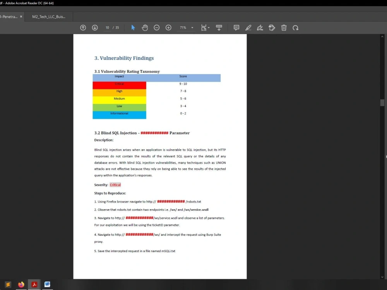Image resolution: width=387 pixels, height=290 pixels.
Task: Click the 'Steps to Reproduce:' label
Action: click(110, 193)
